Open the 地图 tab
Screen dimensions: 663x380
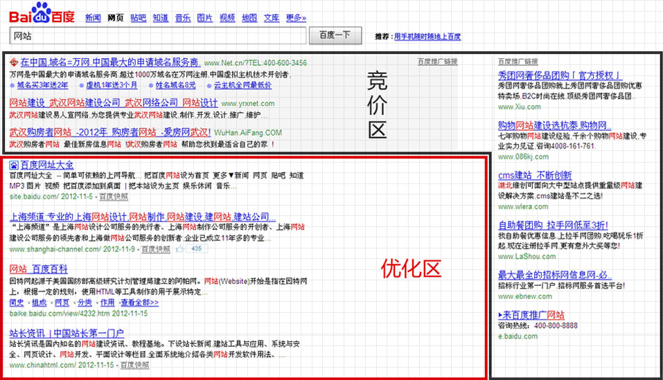pos(249,18)
